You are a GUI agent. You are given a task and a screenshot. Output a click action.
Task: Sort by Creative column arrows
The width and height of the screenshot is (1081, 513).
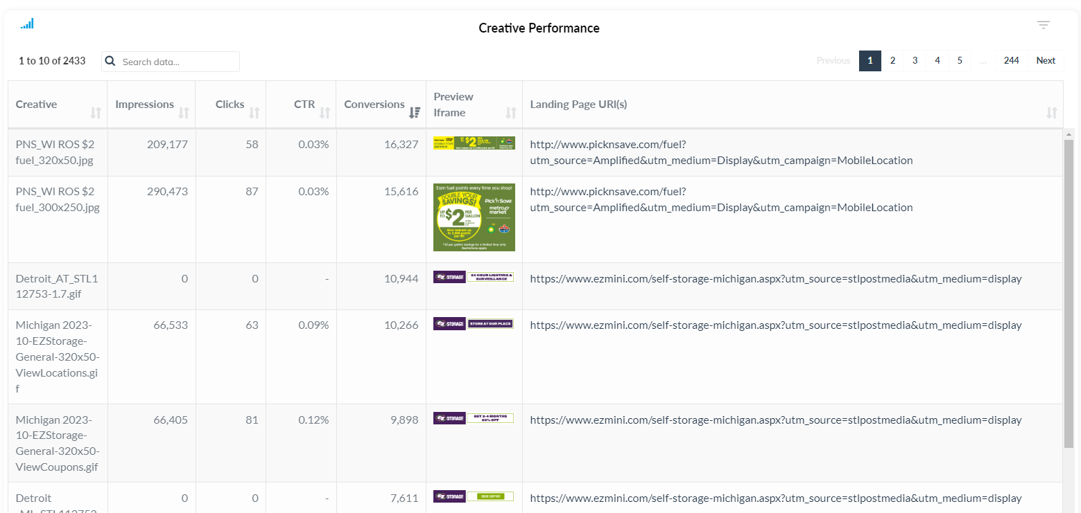point(96,112)
